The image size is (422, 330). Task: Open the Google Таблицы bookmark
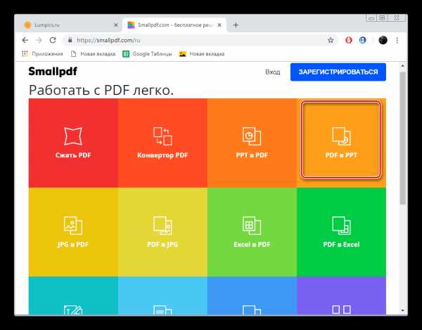click(148, 54)
